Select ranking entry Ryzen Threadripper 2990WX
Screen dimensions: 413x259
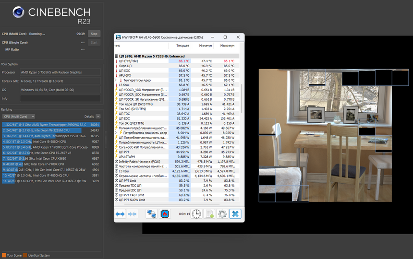[51, 125]
